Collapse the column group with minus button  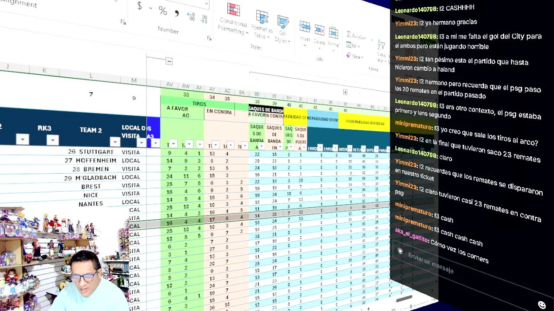[x=169, y=61]
